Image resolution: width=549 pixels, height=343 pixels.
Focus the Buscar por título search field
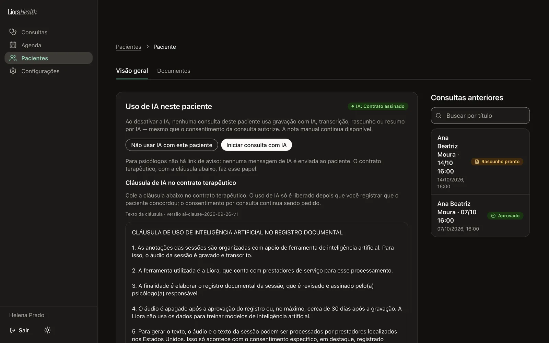coord(480,116)
